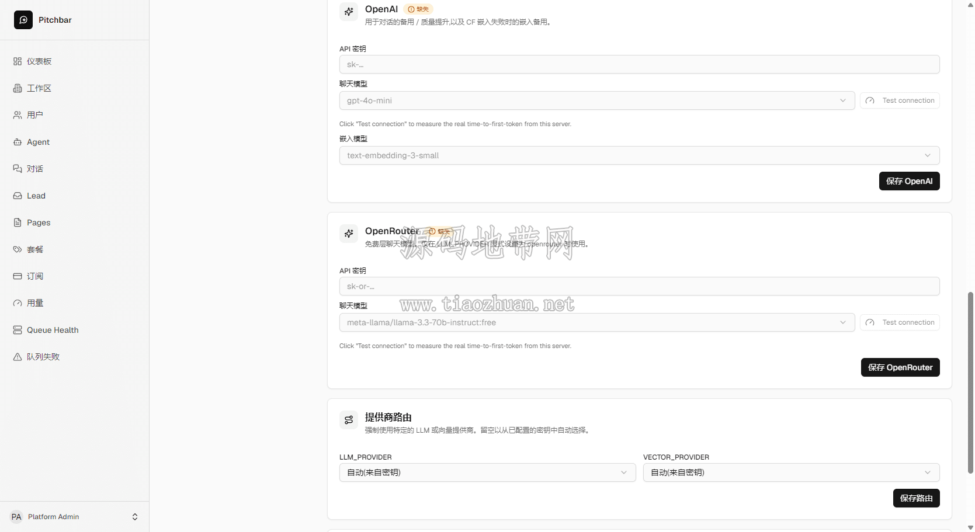Expand the gpt-4o-mini chat model dropdown
Image resolution: width=975 pixels, height=532 pixels.
tap(597, 100)
